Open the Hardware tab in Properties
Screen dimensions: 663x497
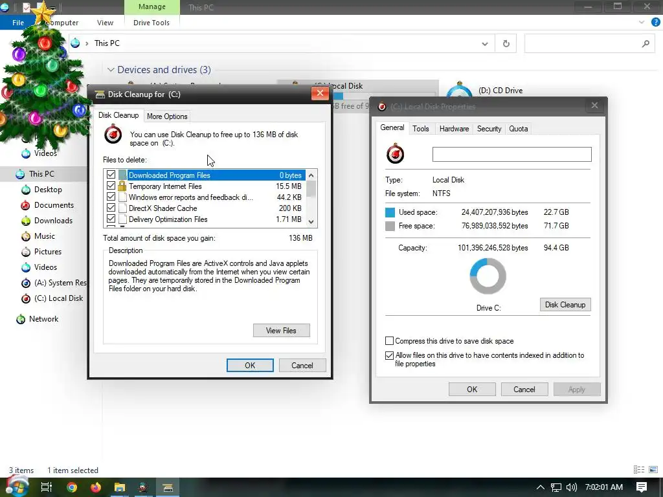[454, 129]
